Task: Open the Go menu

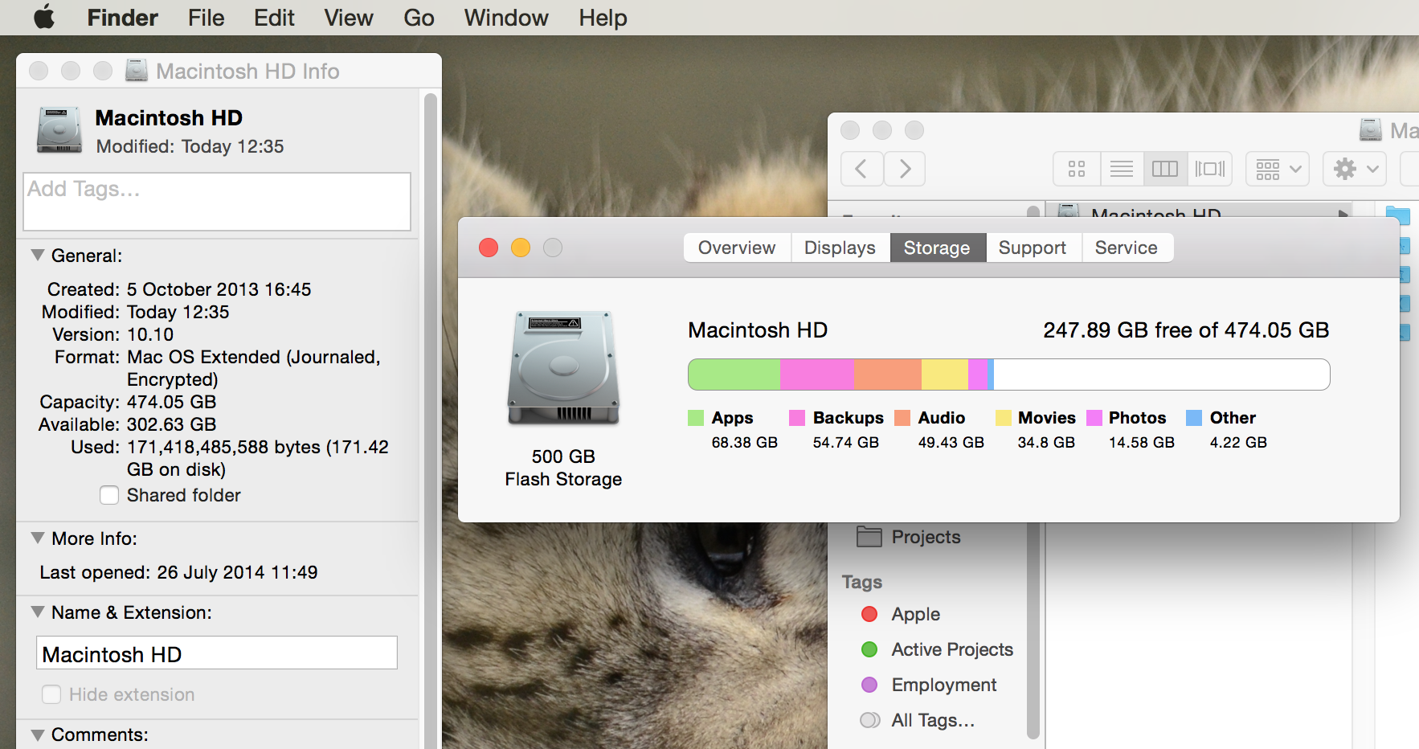Action: (419, 18)
